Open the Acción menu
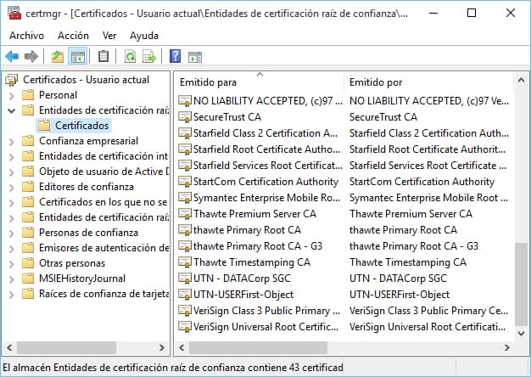Image resolution: width=531 pixels, height=377 pixels. point(73,36)
